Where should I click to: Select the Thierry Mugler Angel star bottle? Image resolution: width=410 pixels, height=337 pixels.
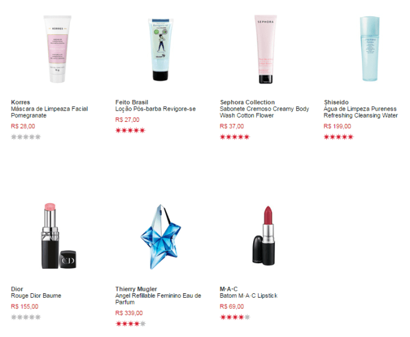pos(161,237)
